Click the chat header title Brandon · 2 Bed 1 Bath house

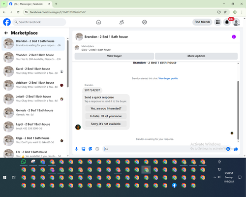[106, 37]
